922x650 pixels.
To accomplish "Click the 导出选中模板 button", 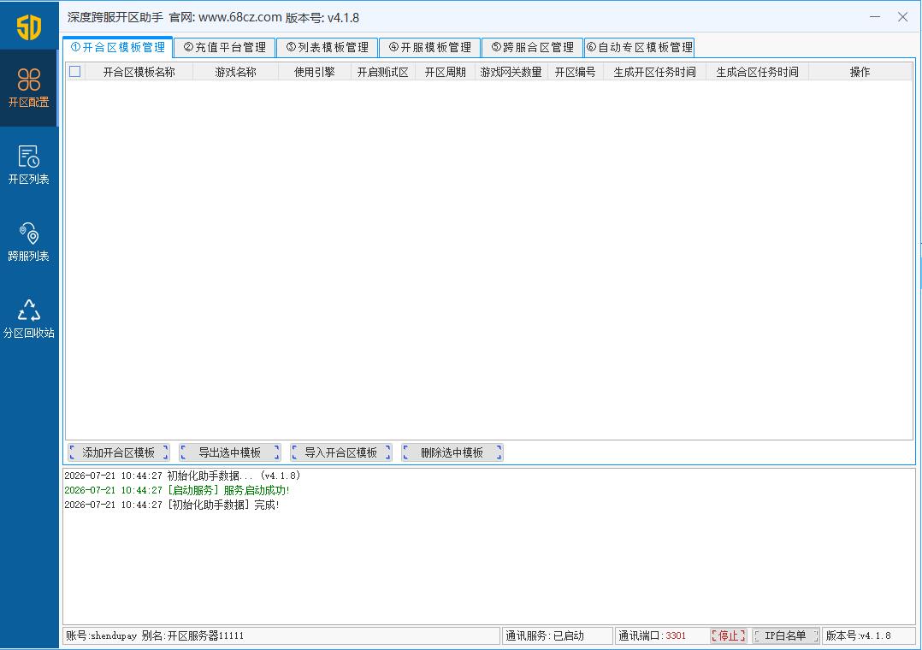I will pyautogui.click(x=229, y=453).
